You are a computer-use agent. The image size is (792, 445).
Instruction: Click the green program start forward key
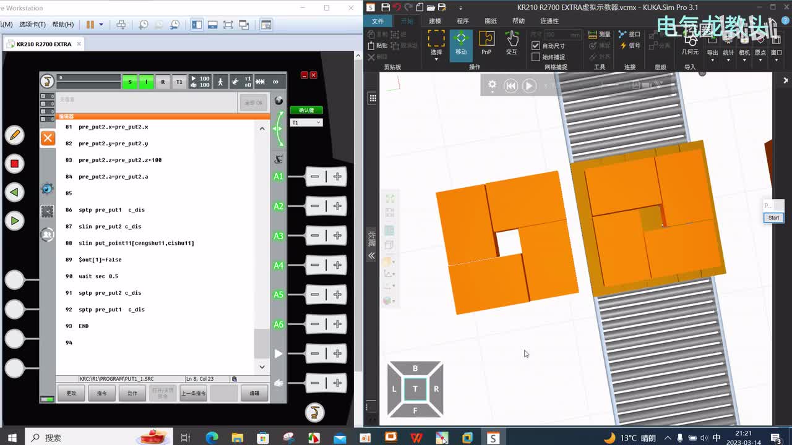tap(14, 221)
